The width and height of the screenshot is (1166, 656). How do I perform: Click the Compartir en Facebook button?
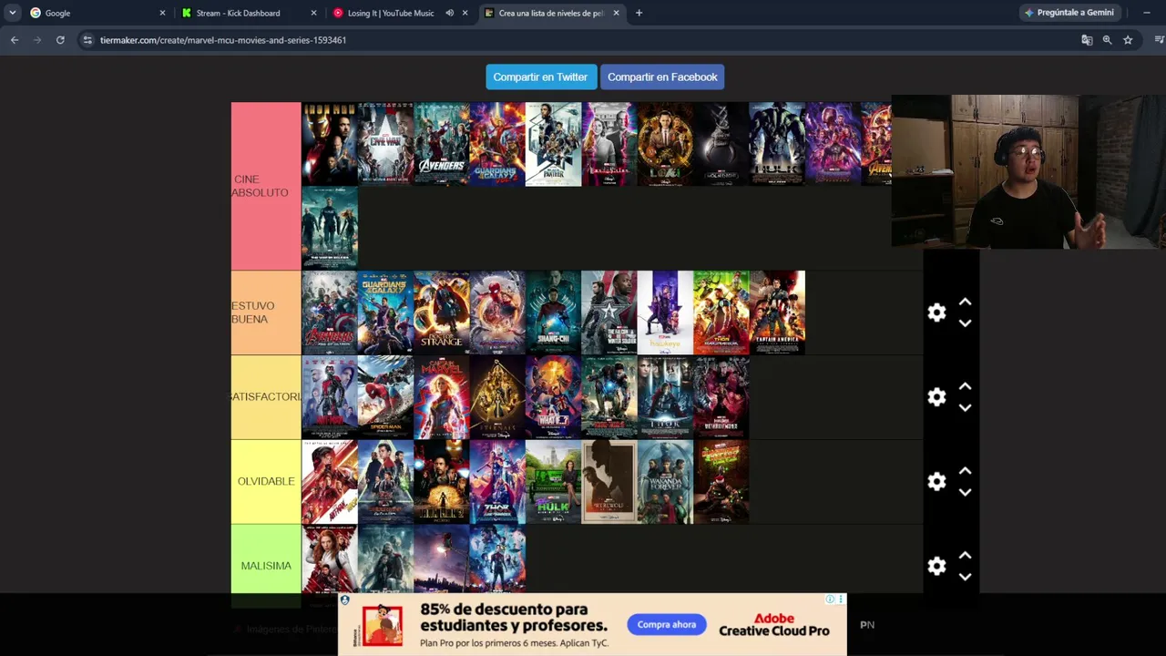662,77
